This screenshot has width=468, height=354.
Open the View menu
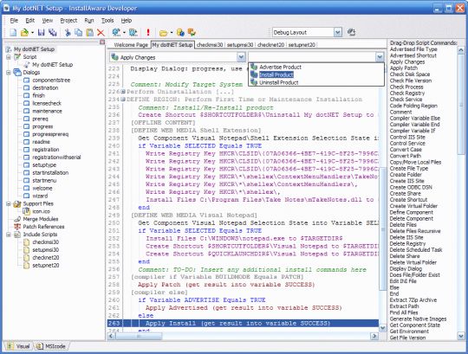click(47, 20)
